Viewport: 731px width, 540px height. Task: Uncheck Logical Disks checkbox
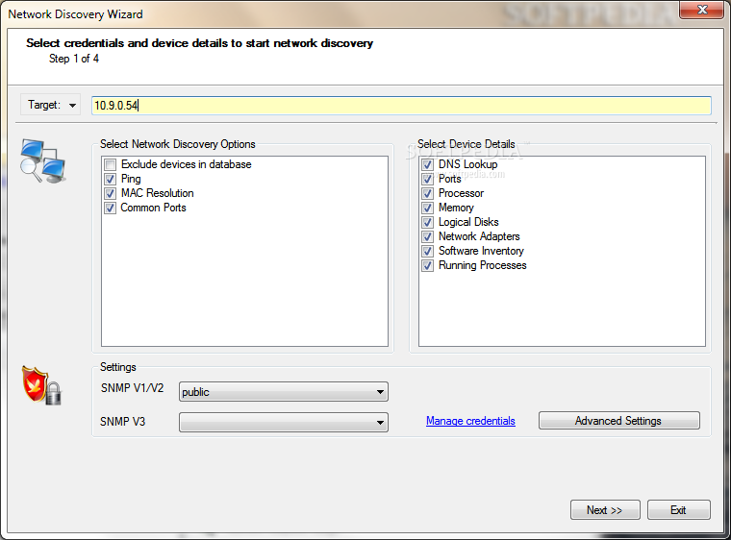(x=427, y=222)
